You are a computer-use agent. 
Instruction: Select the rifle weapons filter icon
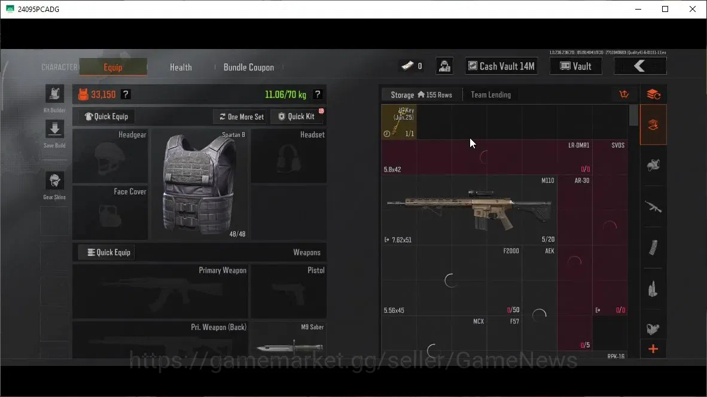coord(653,207)
